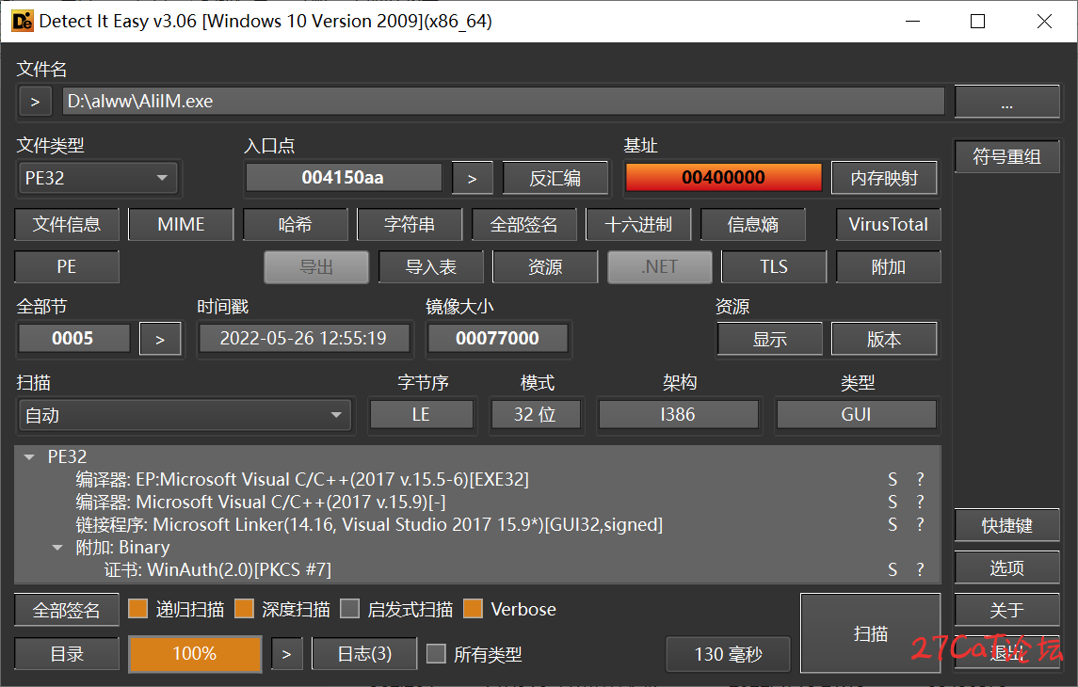This screenshot has height=687, width=1078.
Task: Open 反汇编 disassembly view
Action: coord(555,178)
